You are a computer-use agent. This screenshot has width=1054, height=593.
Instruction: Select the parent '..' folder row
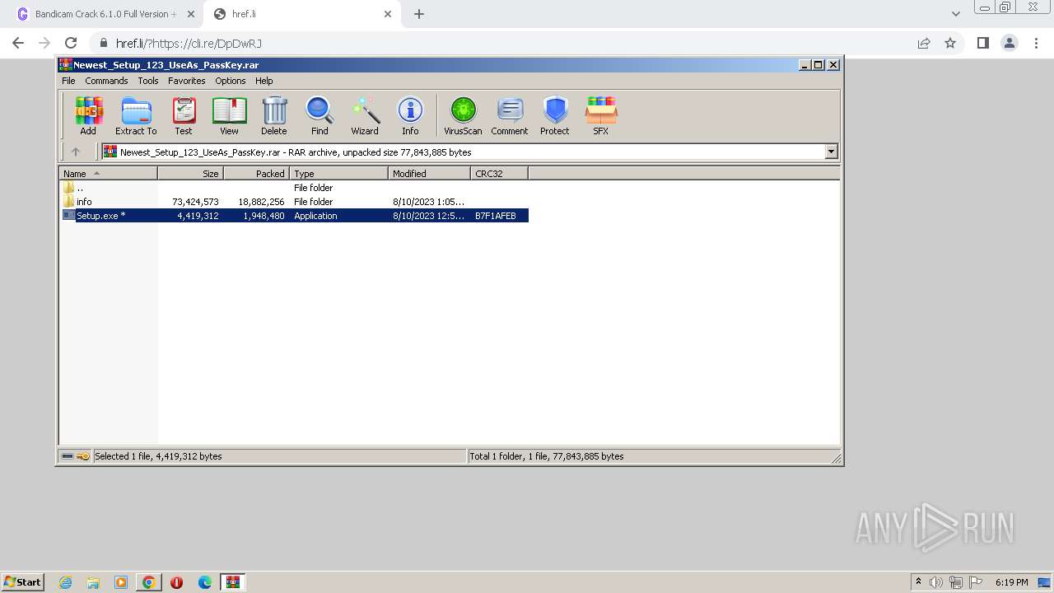(x=294, y=188)
